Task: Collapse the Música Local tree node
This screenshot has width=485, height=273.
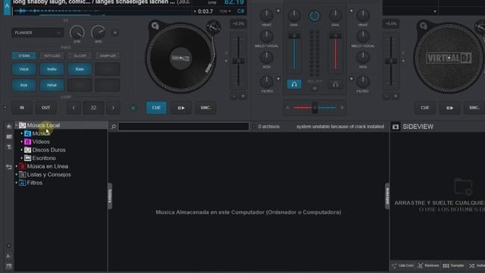Action: pos(17,125)
